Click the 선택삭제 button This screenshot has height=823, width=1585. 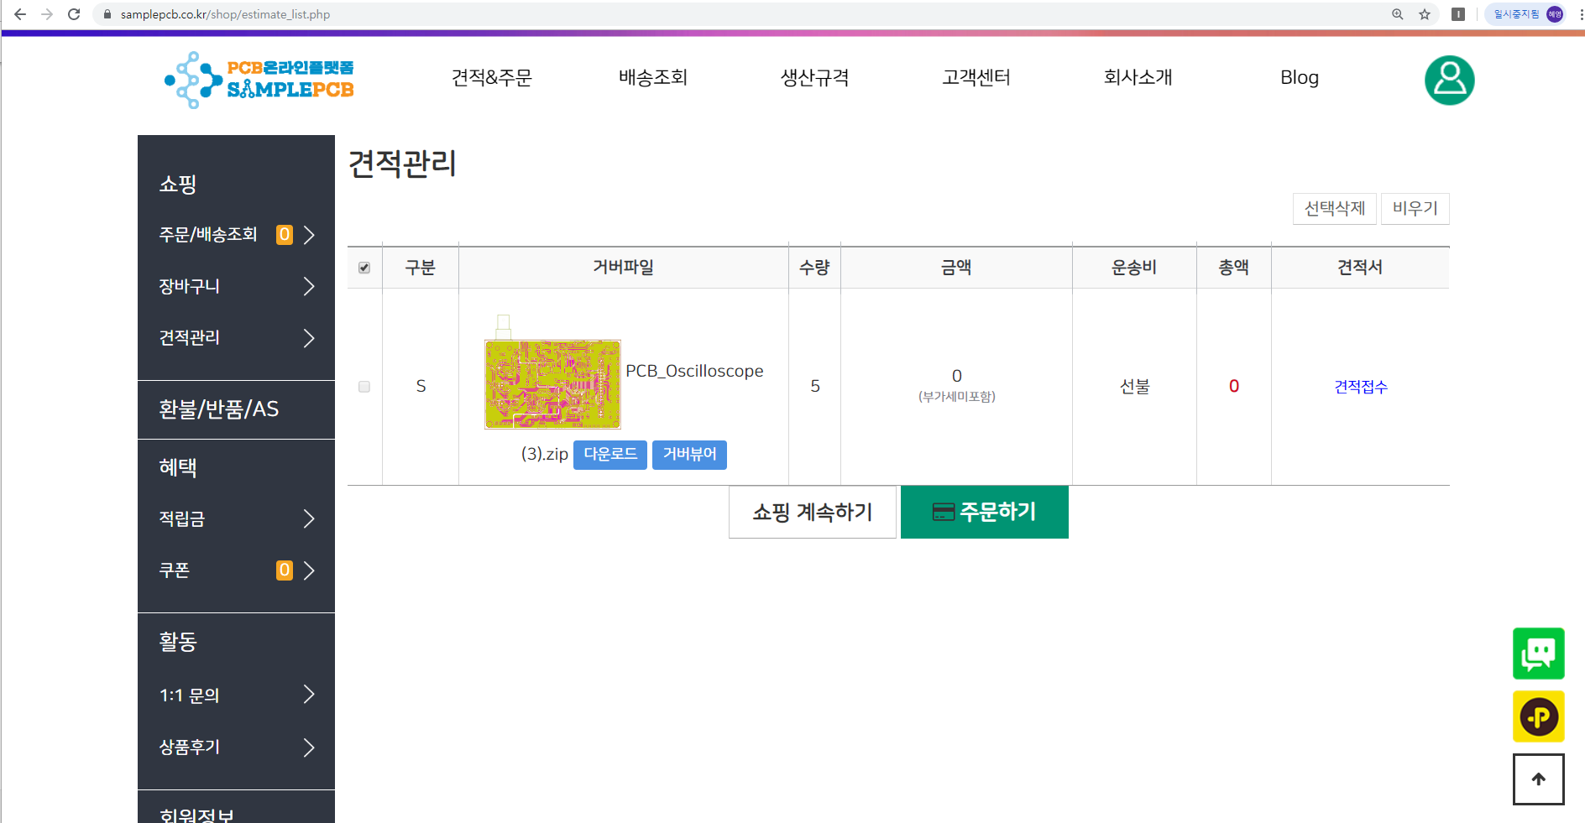[1335, 208]
